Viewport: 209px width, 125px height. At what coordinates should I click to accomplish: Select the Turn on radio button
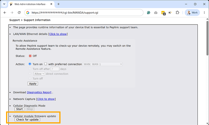[30, 64]
